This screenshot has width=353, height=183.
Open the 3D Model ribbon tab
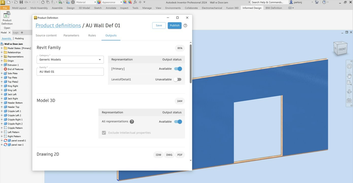pos(84,8)
